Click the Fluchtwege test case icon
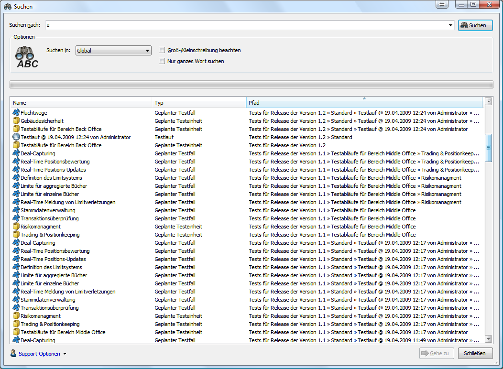This screenshot has width=503, height=369. pos(16,113)
